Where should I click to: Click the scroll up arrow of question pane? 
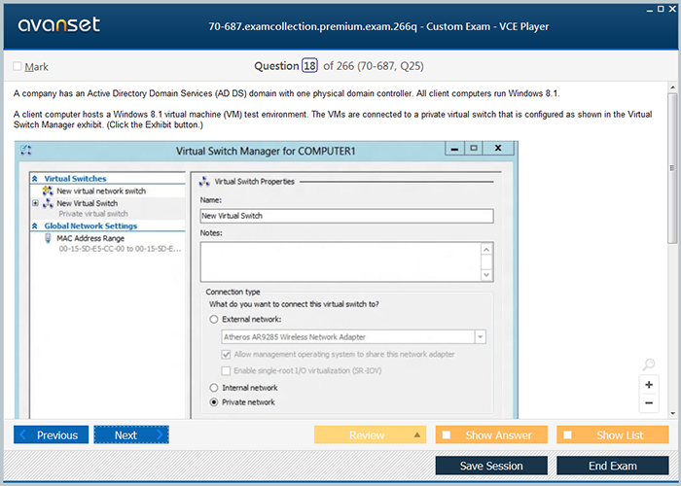[x=673, y=87]
